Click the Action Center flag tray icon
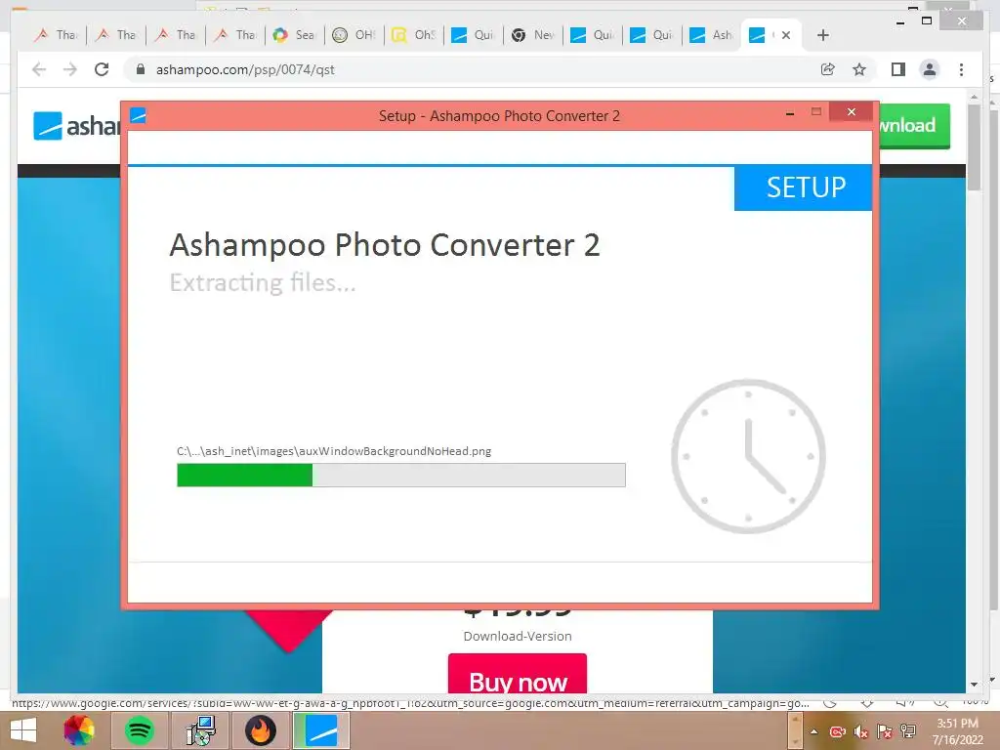1000x750 pixels. coord(885,731)
